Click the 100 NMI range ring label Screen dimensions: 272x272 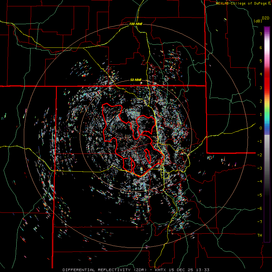tap(136, 24)
